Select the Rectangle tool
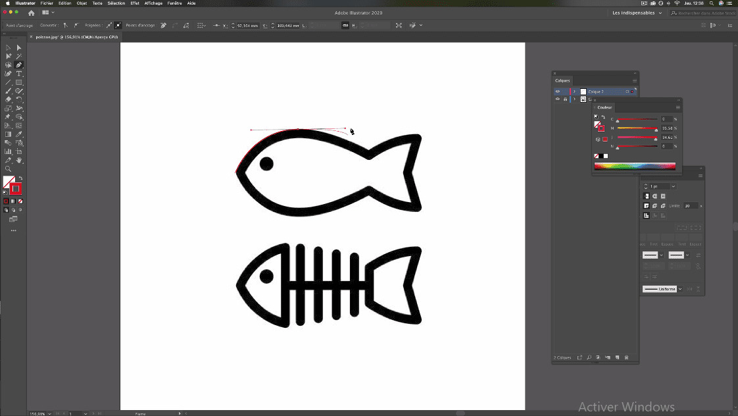 (18, 83)
